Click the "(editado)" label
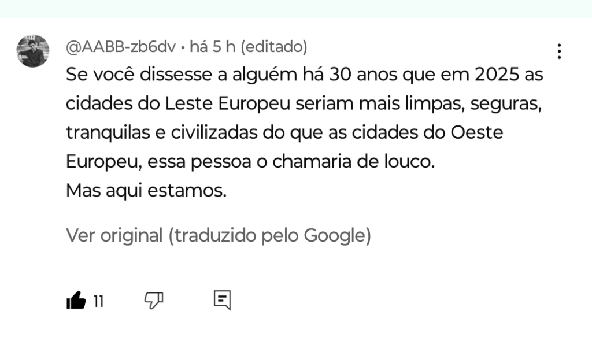The height and width of the screenshot is (337, 592). 273,47
